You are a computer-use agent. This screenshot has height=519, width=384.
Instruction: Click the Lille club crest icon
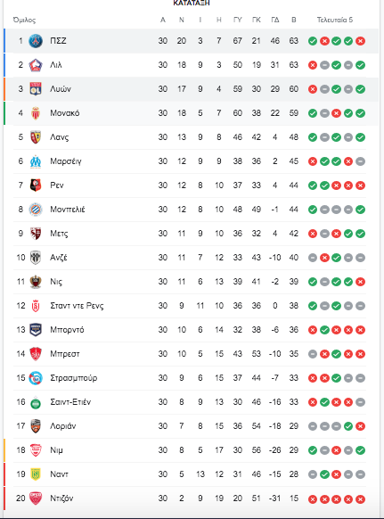[x=36, y=65]
